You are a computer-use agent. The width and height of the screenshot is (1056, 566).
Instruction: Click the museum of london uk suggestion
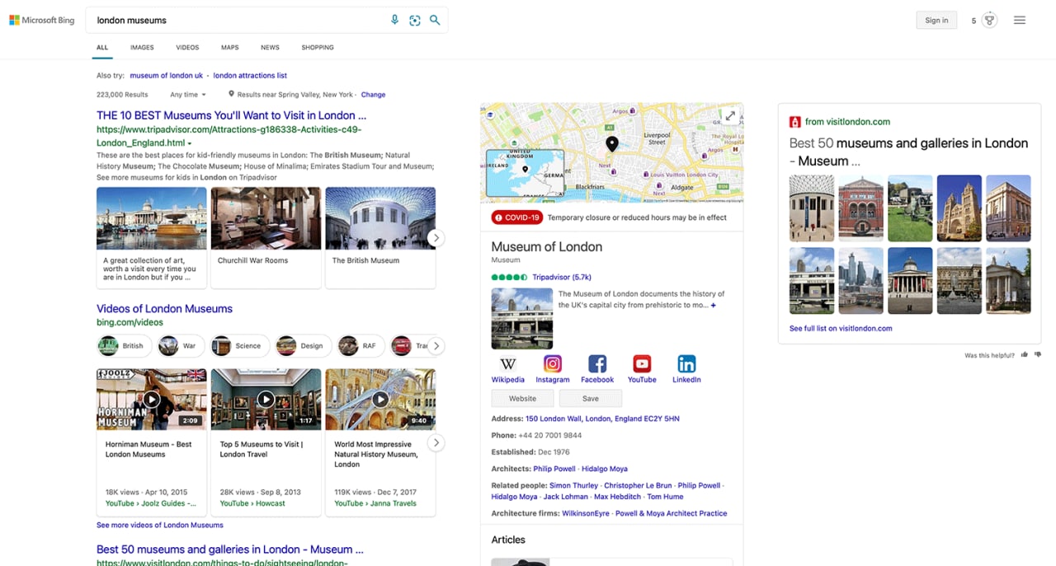tap(166, 76)
